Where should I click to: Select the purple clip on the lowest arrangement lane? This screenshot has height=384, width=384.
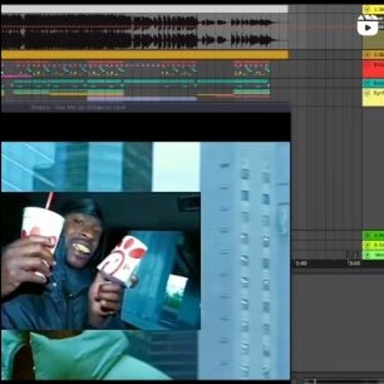point(142,98)
